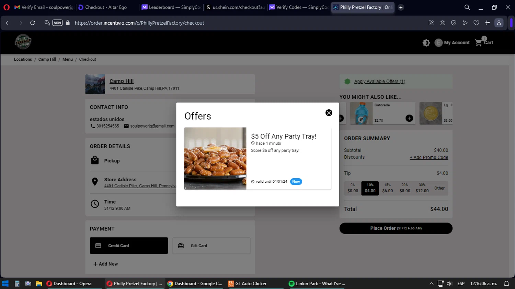The width and height of the screenshot is (515, 289).
Task: Click the Opera menu logo
Action: 7,7
